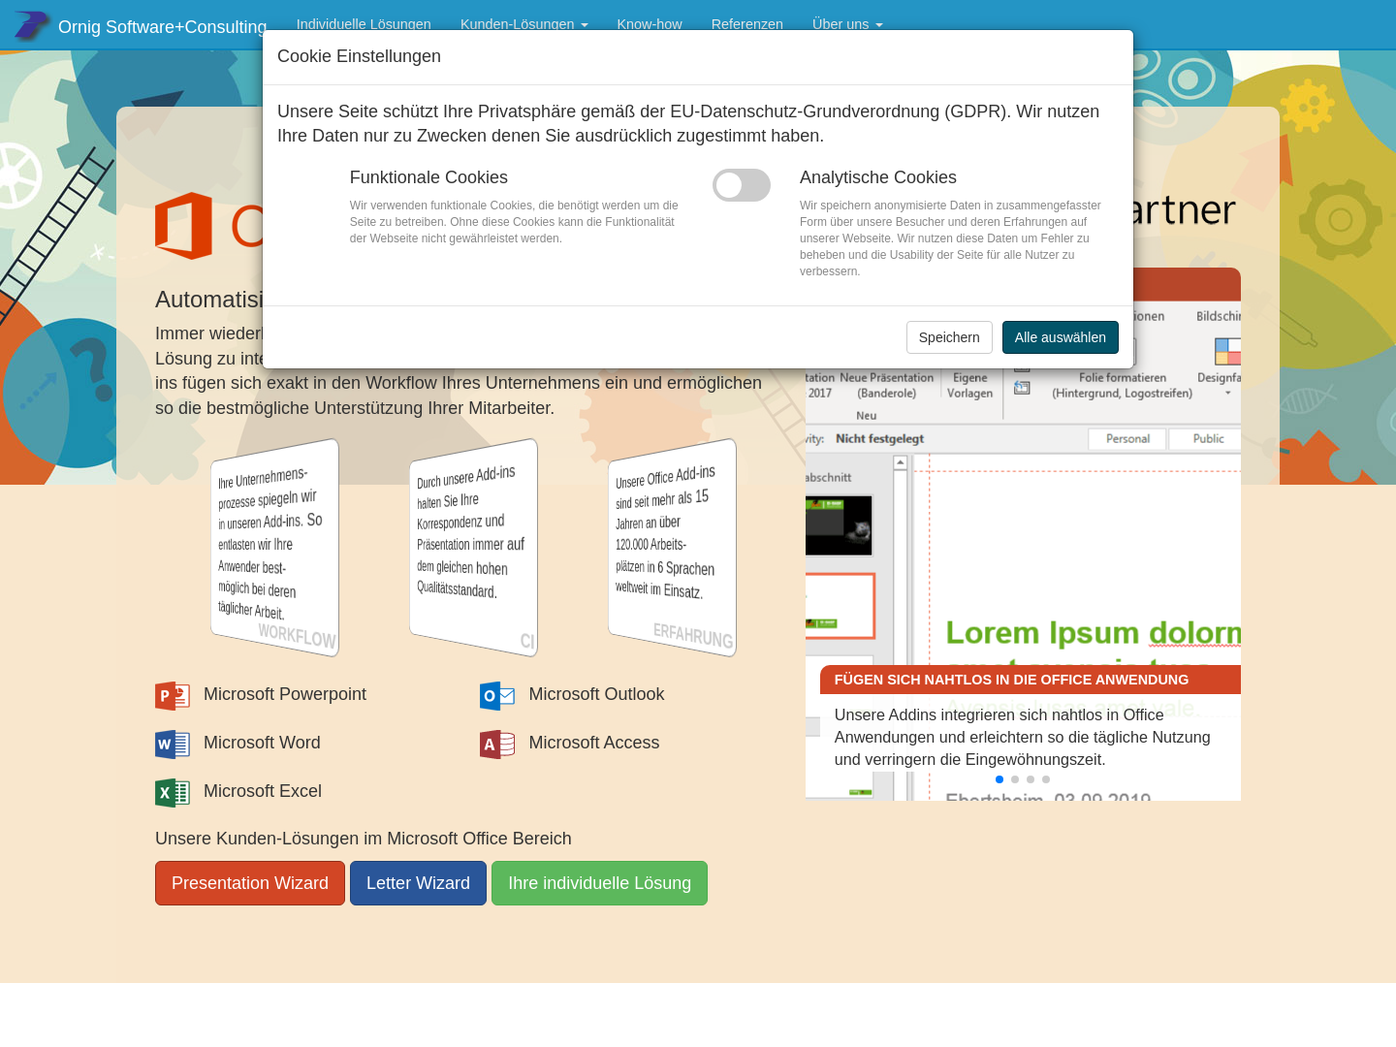Select the first carousel indicator dot
The width and height of the screenshot is (1396, 1047).
999,779
